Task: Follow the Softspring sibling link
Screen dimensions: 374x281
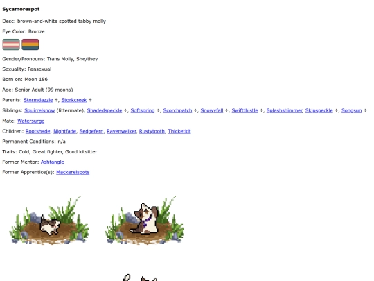Action: click(143, 110)
